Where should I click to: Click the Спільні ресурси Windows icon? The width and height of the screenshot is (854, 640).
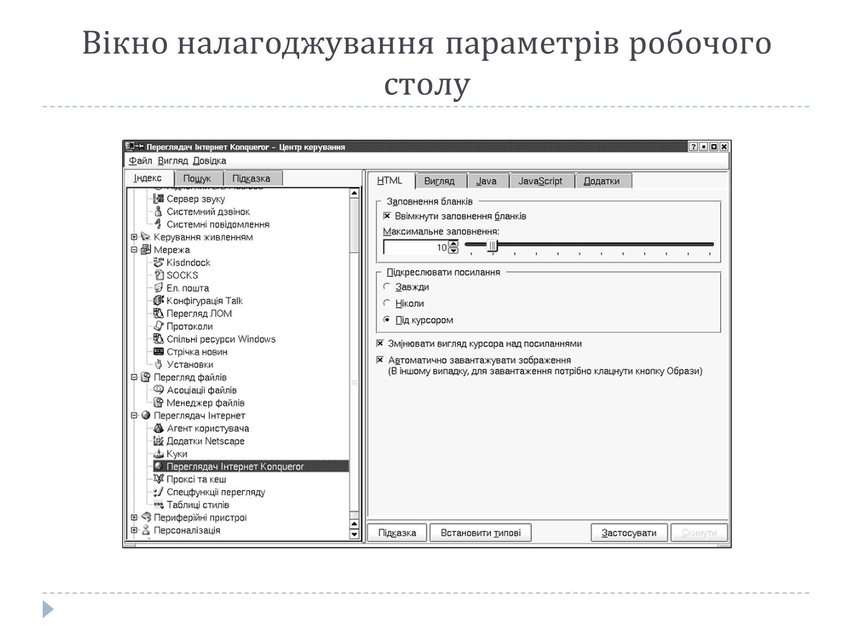(x=158, y=339)
